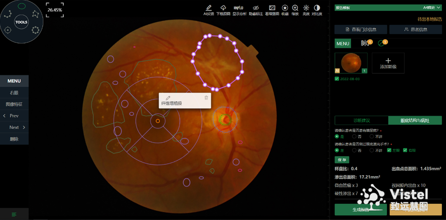Select 否 for the diabetes question
Viewport: 446px width, 220px height.
point(354,136)
